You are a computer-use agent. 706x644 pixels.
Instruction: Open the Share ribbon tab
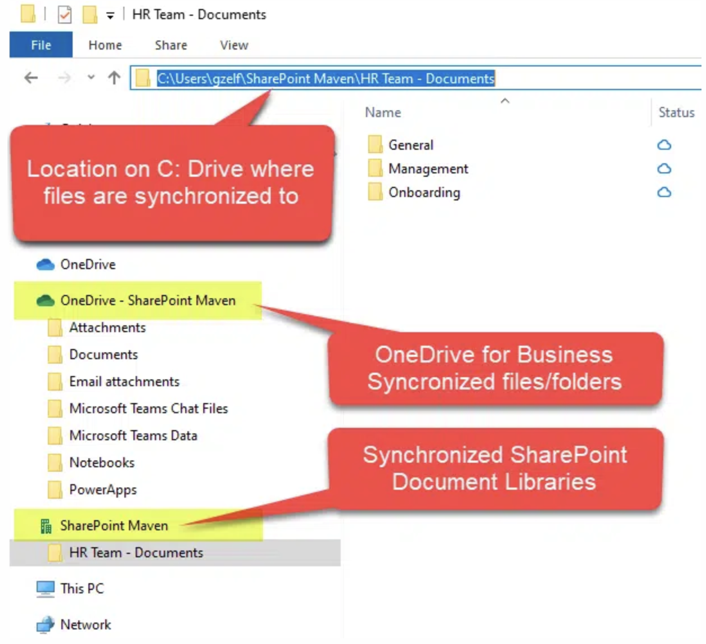[x=171, y=45]
